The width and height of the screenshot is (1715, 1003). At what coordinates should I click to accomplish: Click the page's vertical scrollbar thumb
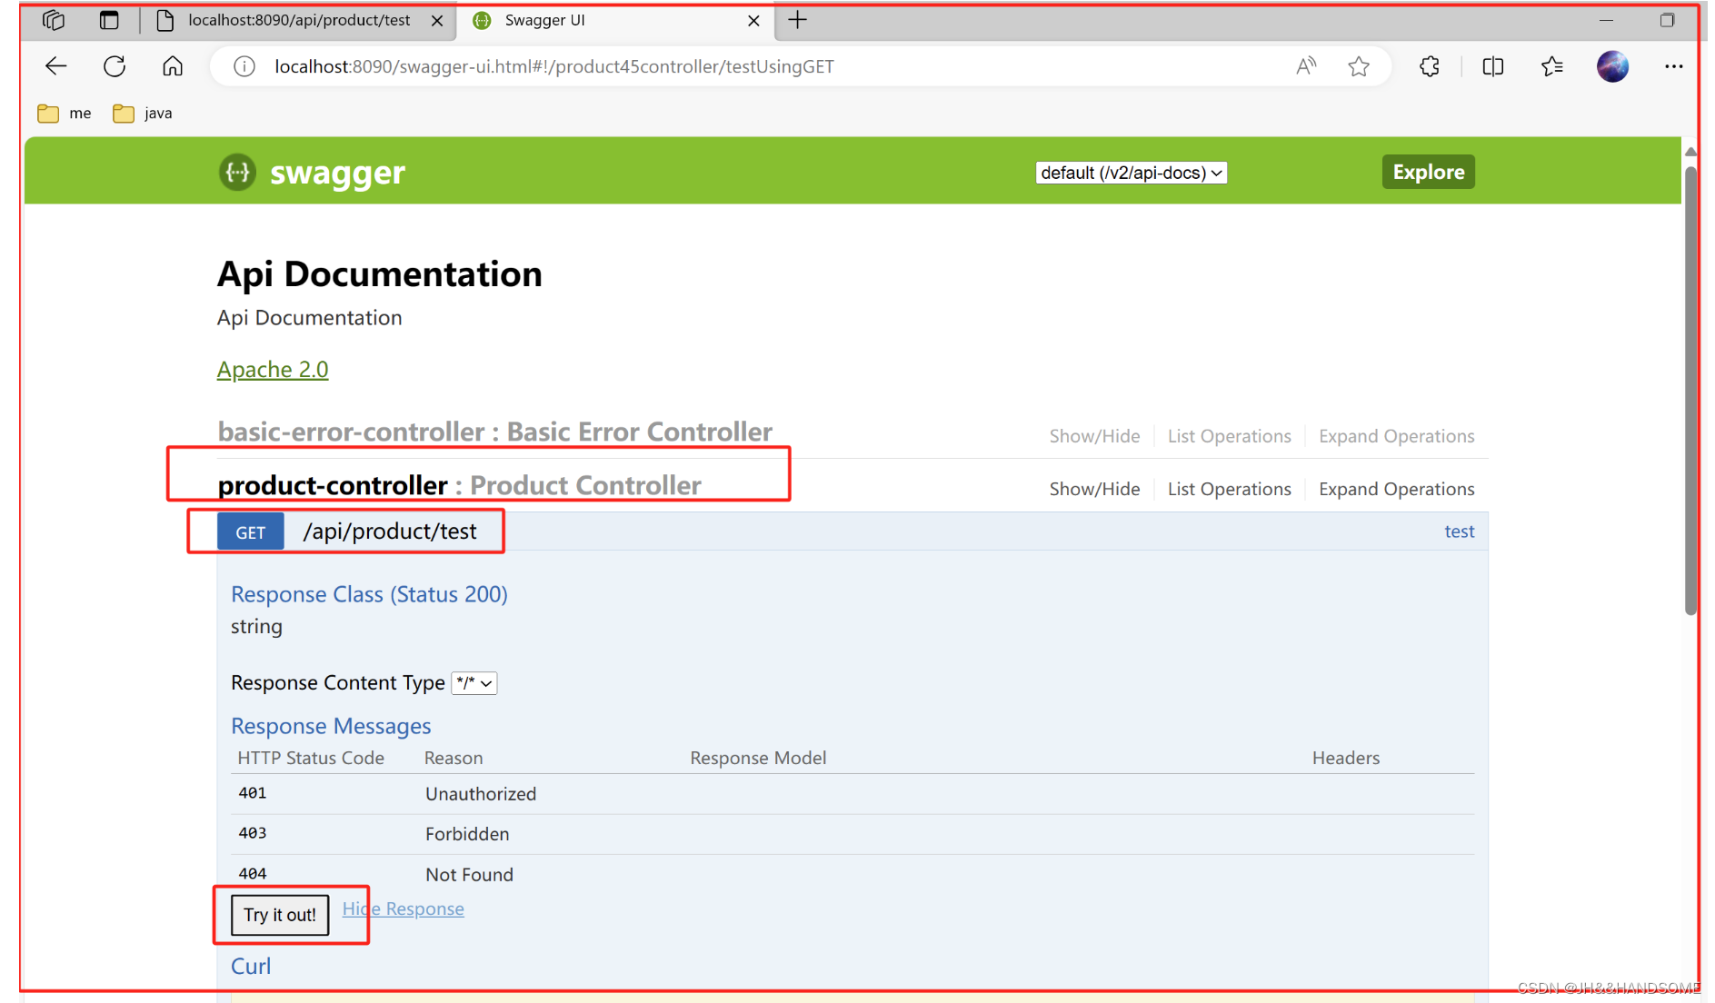coord(1690,391)
